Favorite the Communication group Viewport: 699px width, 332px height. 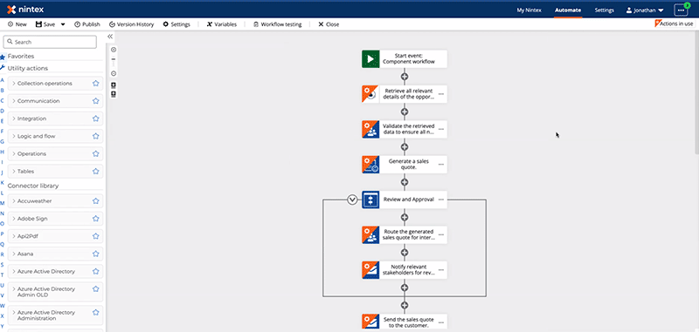[x=95, y=101]
